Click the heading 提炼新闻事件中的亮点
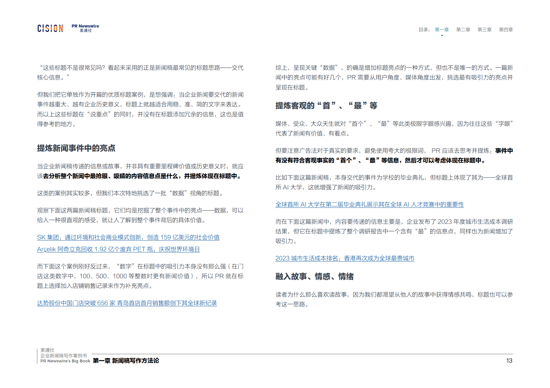Screen dimensions: 550x388 76,148
